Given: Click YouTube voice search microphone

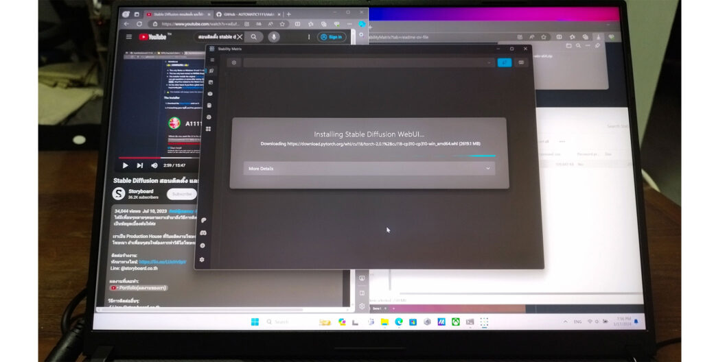Looking at the screenshot, I should 274,37.
